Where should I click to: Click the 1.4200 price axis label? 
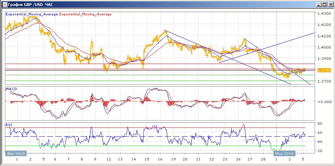pyautogui.click(x=324, y=24)
